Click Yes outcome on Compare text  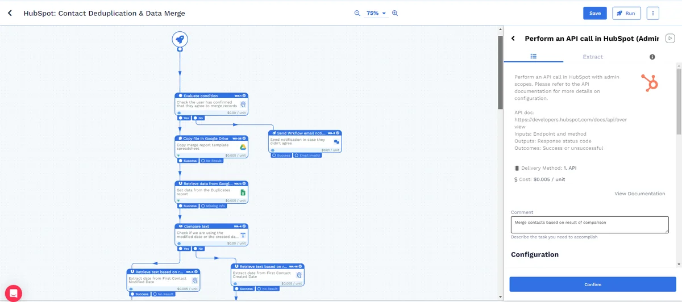pos(184,249)
